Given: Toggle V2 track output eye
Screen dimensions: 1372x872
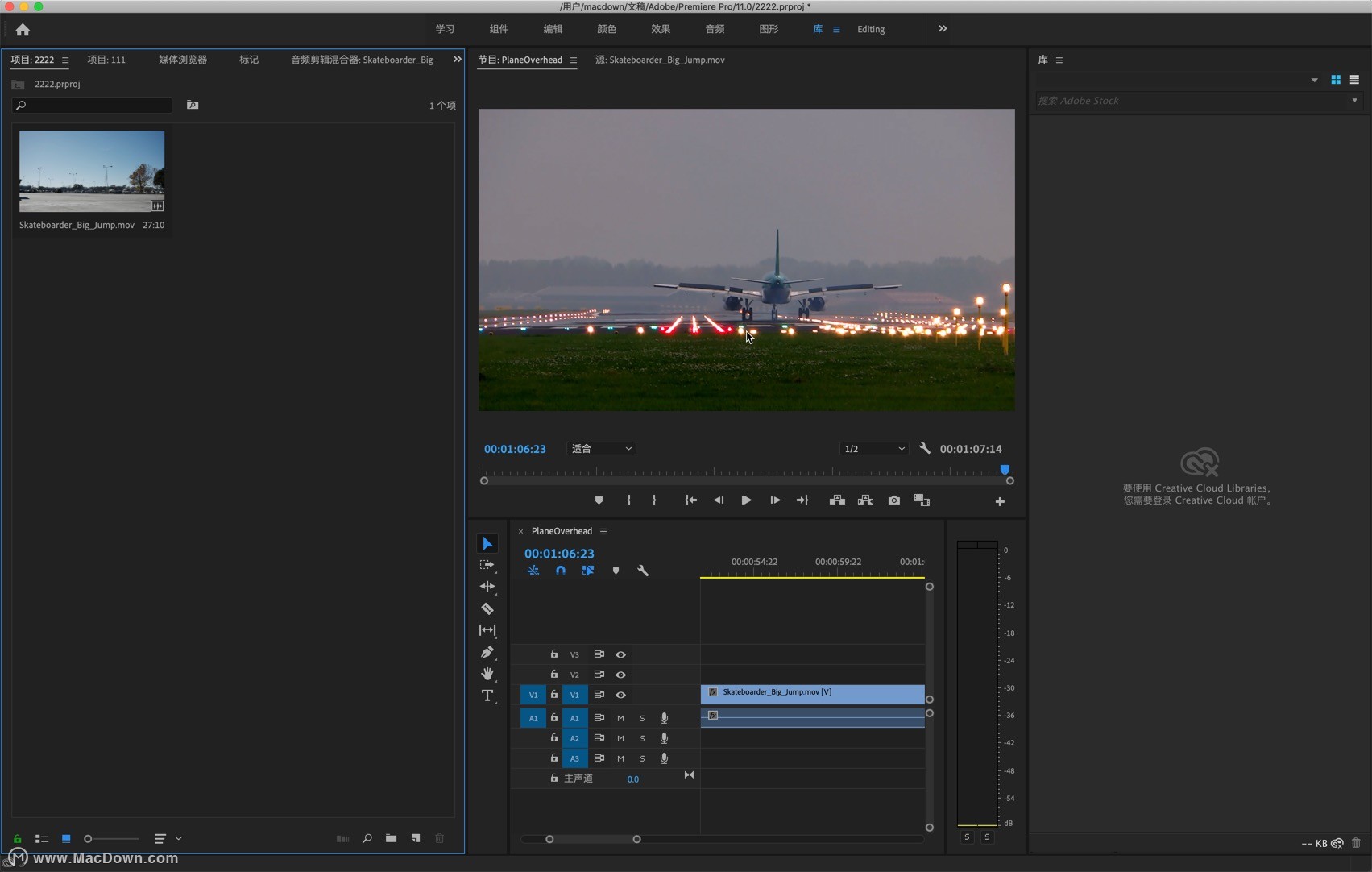Looking at the screenshot, I should click(620, 675).
